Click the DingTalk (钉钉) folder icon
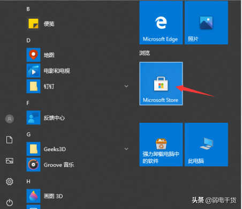This screenshot has height=209, width=242. [x=34, y=86]
